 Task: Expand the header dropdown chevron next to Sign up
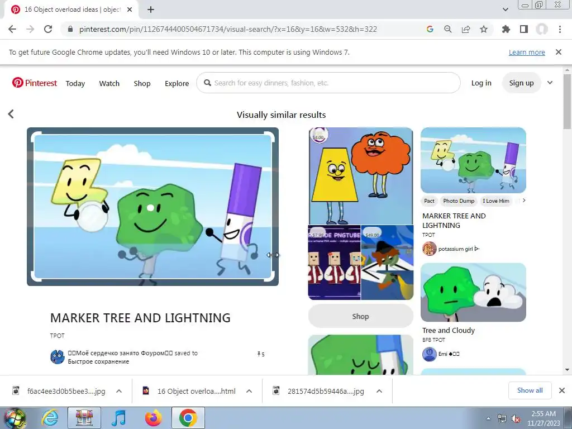[550, 83]
